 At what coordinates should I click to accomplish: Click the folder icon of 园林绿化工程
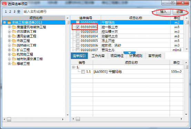[14, 45]
